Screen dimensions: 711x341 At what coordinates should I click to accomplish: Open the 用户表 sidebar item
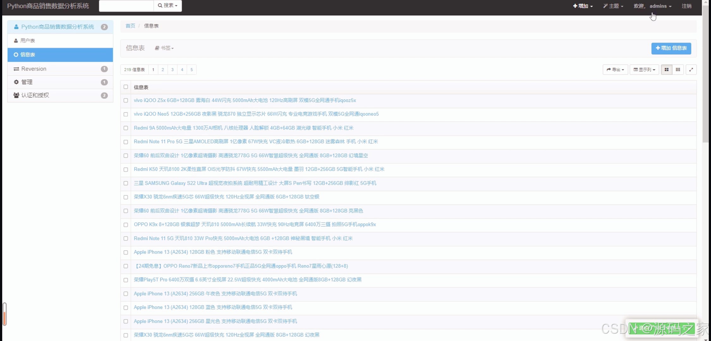[x=28, y=40]
